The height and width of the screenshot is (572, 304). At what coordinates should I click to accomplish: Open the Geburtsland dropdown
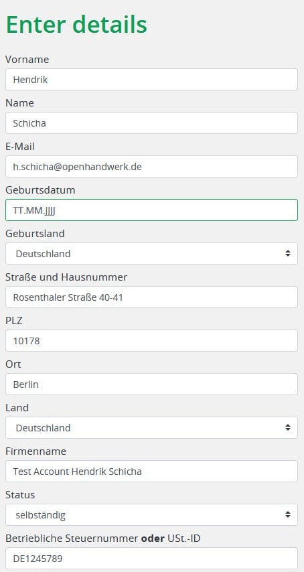coord(151,254)
